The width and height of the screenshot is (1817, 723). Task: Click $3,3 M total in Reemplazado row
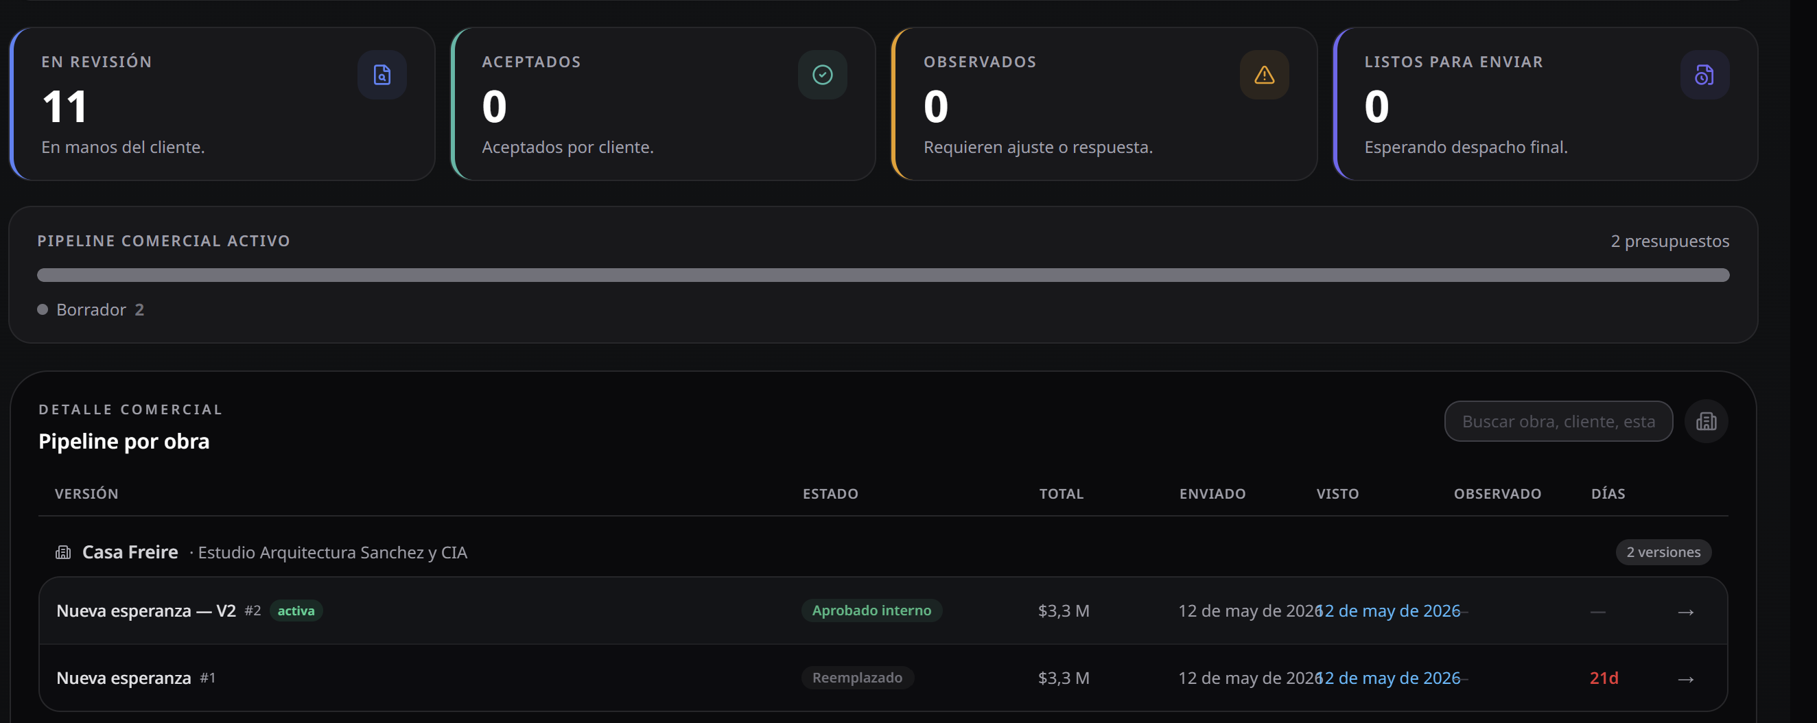pyautogui.click(x=1064, y=678)
